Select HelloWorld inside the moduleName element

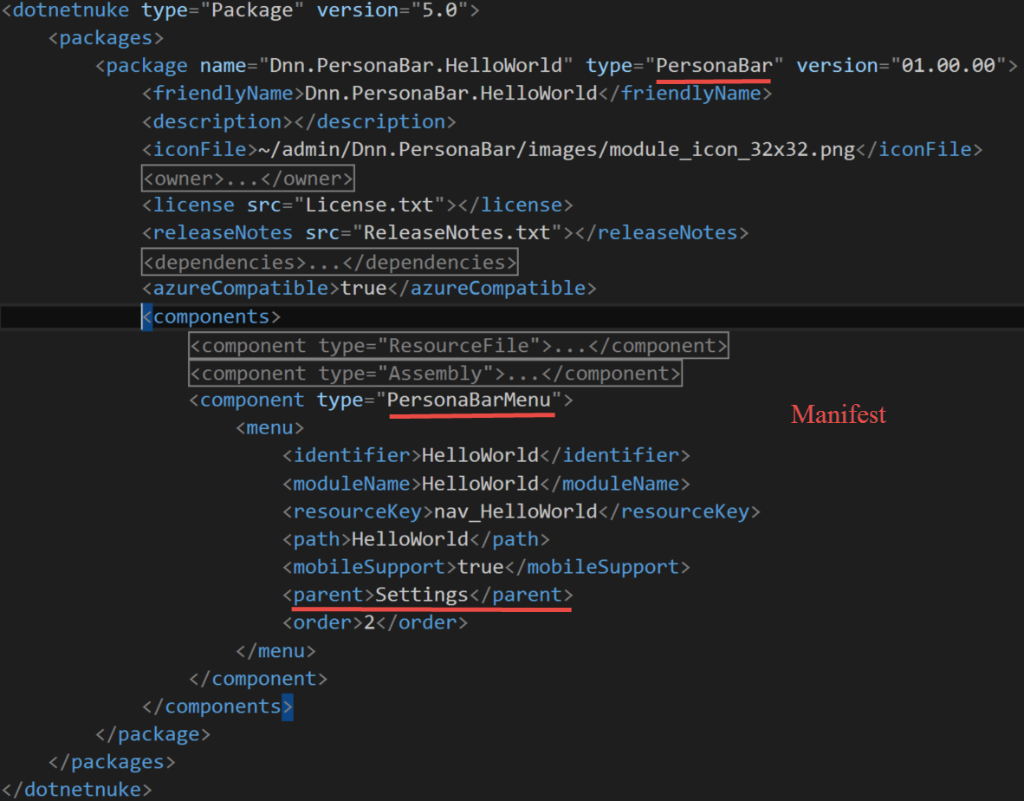coord(480,484)
